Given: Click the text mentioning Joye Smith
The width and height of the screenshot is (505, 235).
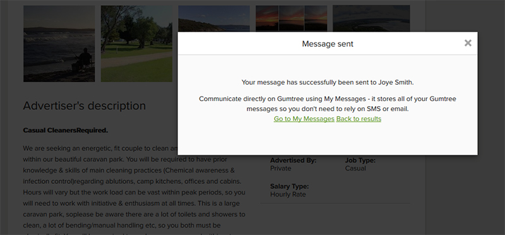Looking at the screenshot, I should click(x=328, y=83).
